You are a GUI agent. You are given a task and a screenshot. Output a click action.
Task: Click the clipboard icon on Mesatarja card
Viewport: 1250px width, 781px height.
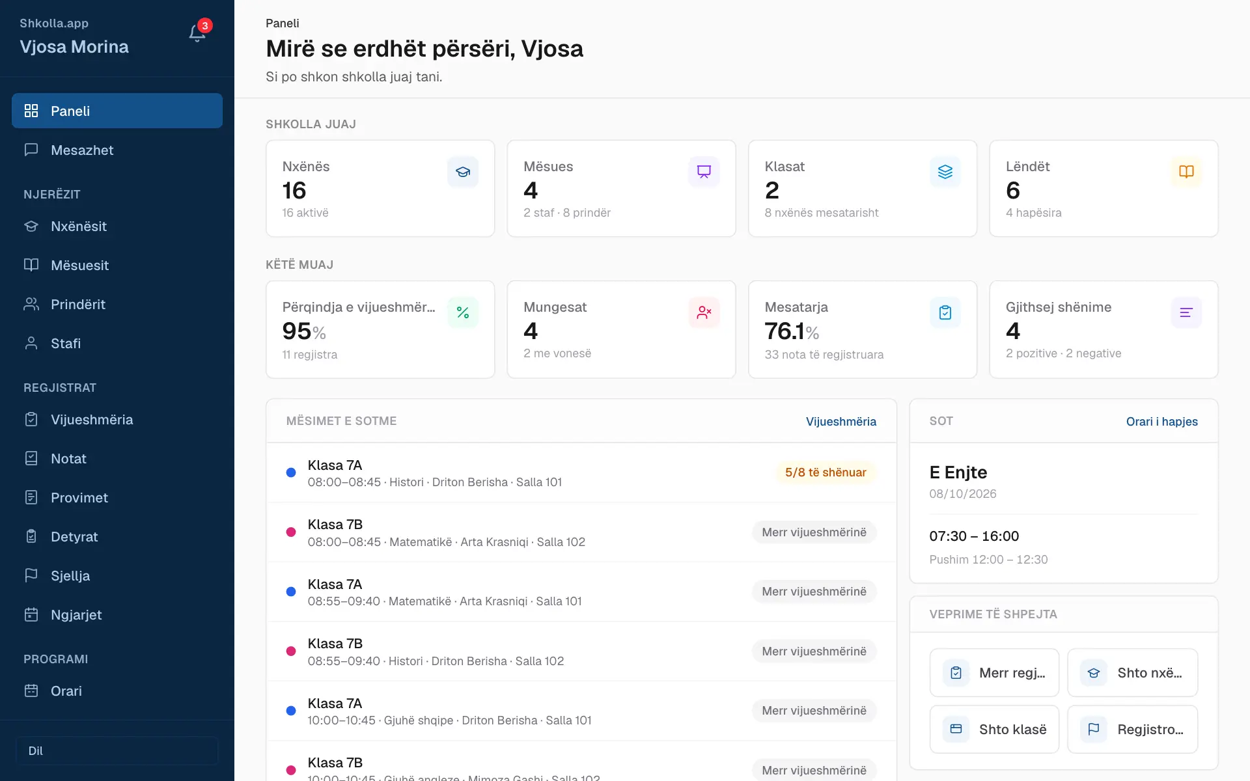(x=945, y=312)
